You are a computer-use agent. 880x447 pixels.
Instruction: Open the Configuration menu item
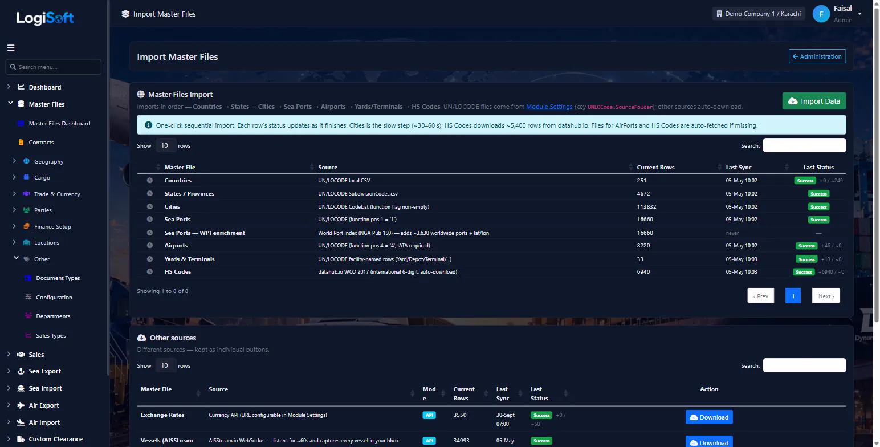pyautogui.click(x=54, y=297)
